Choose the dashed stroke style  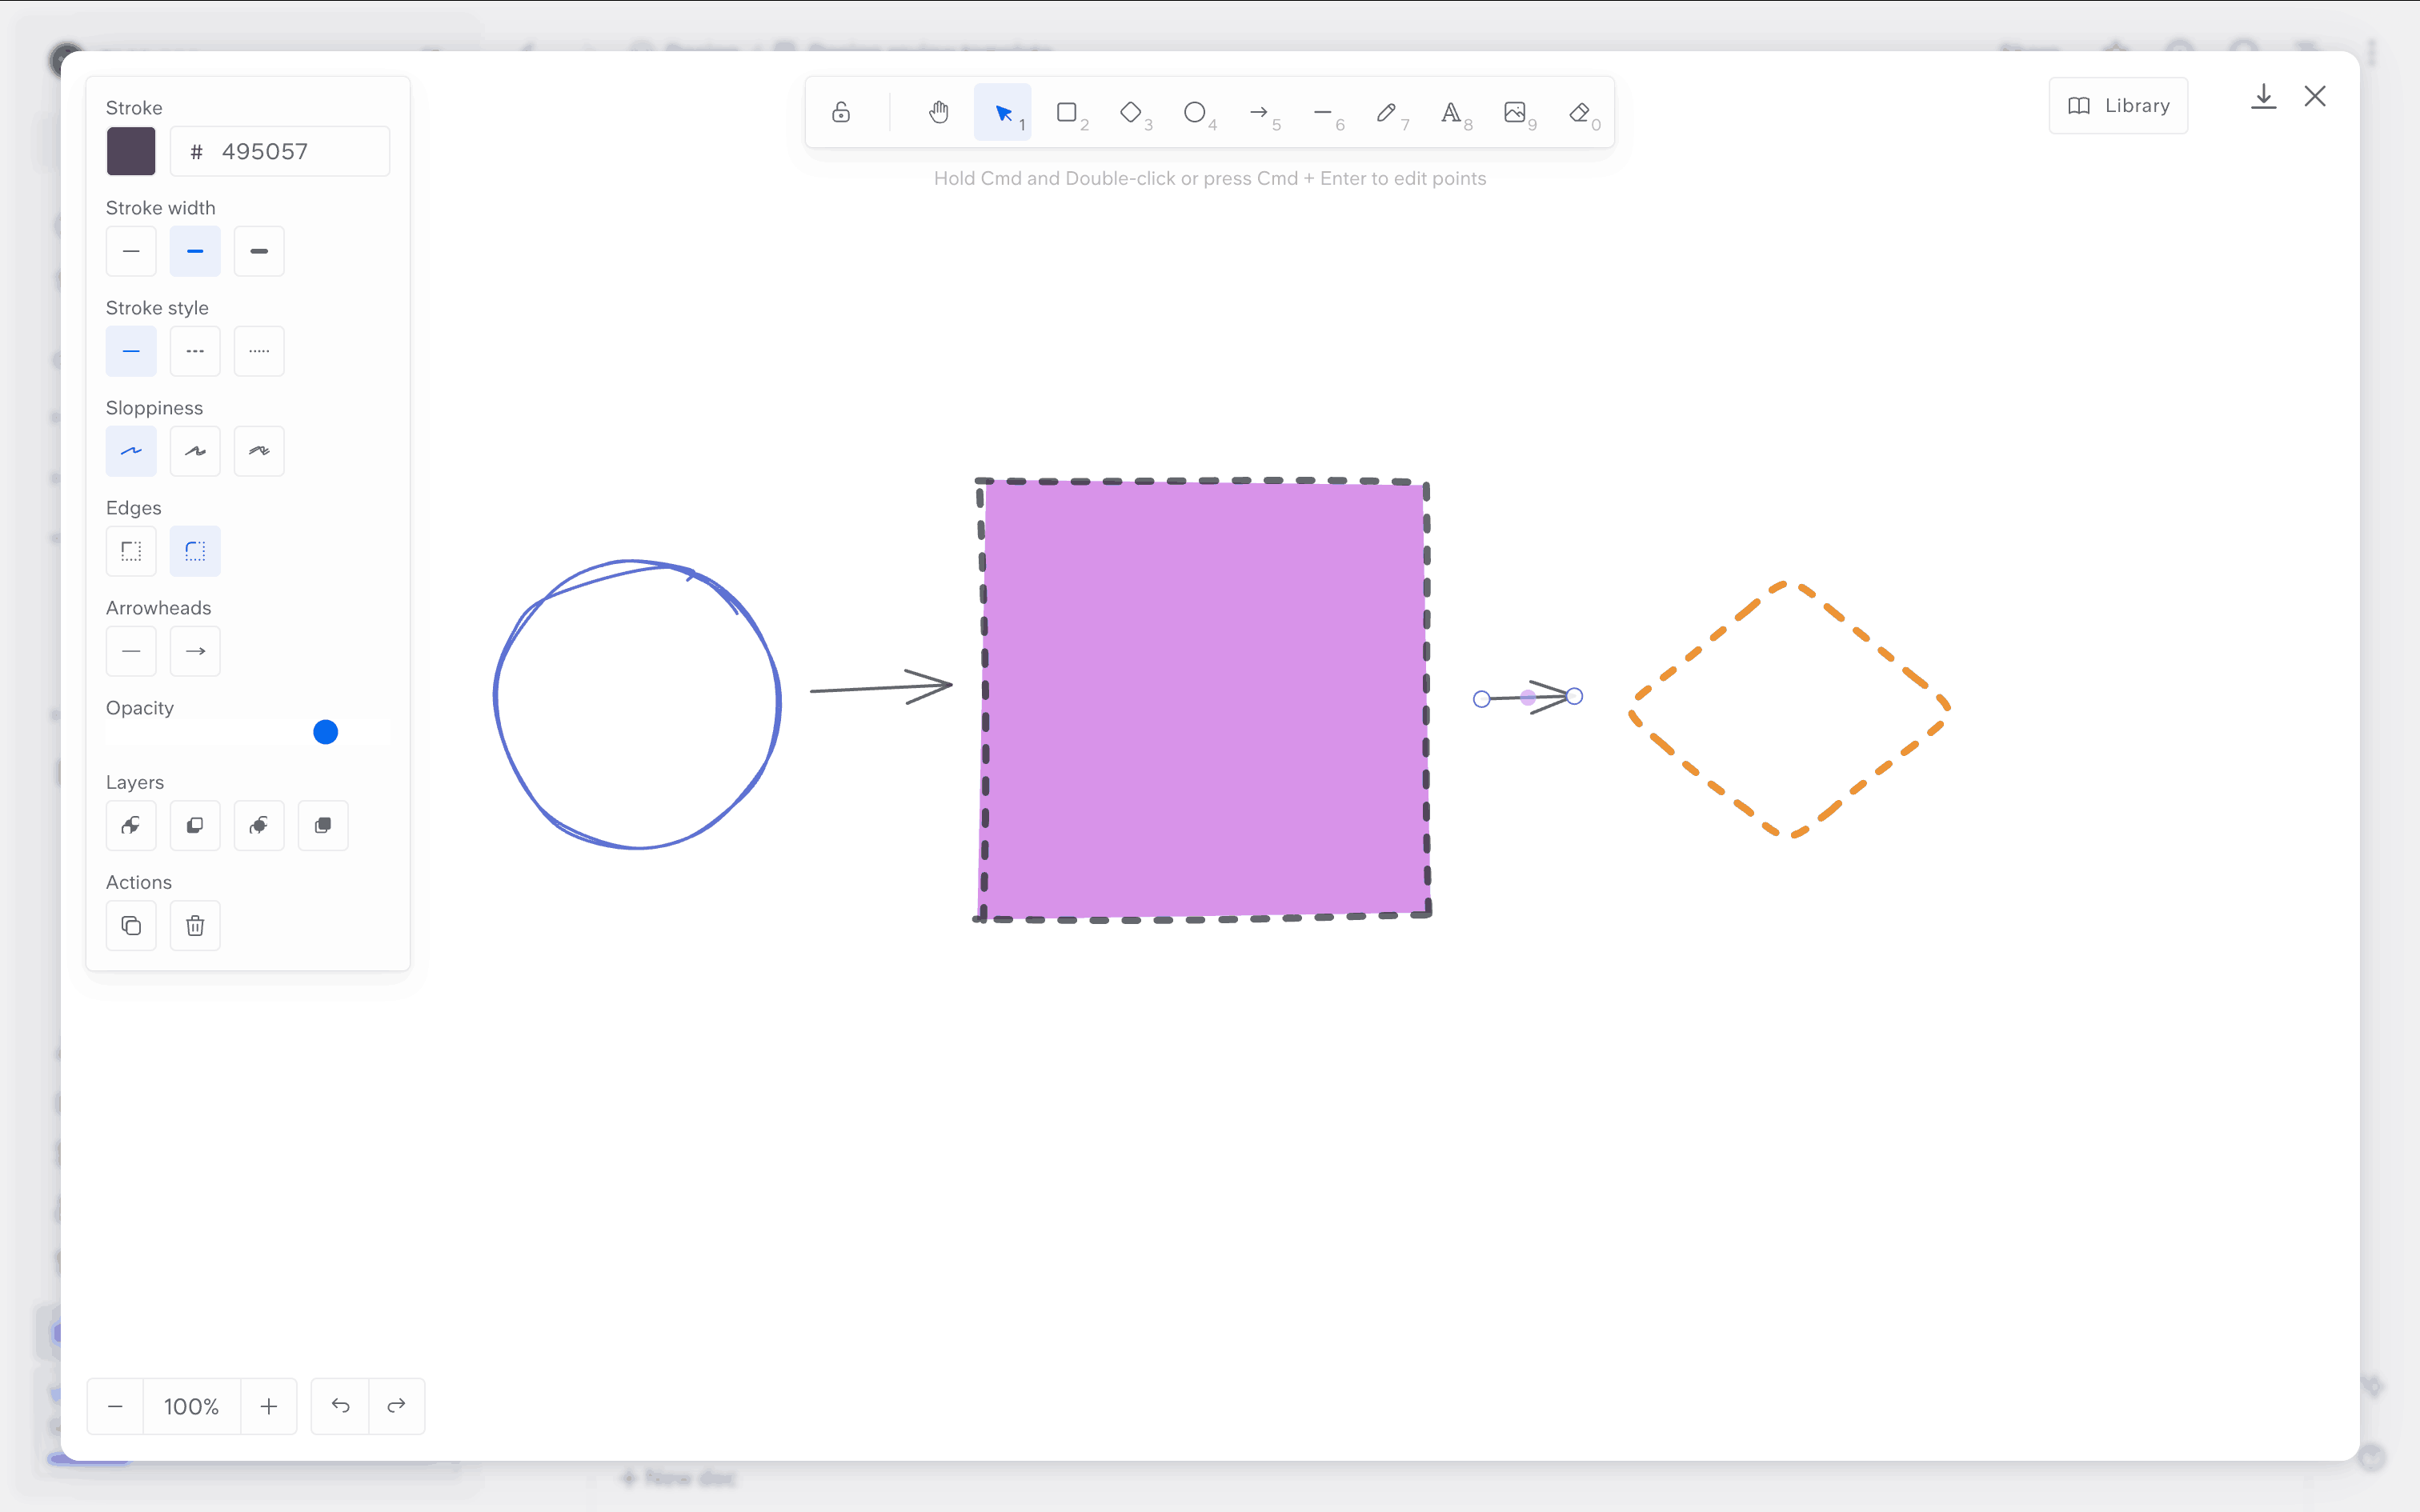point(195,351)
